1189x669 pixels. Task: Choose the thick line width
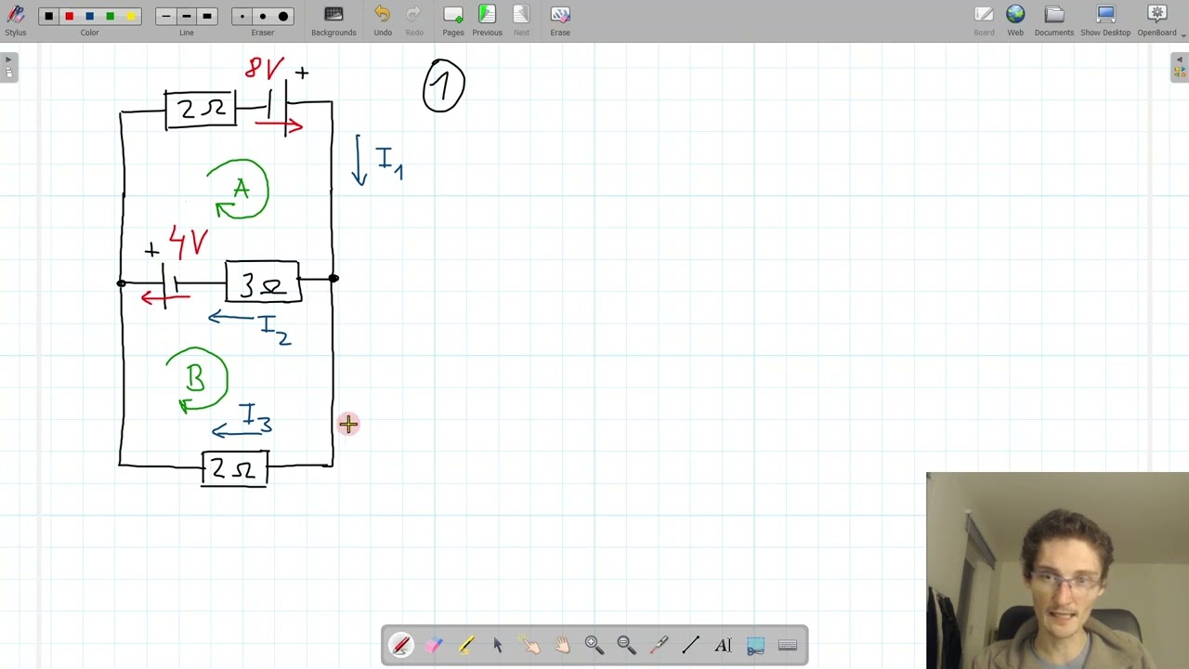tap(207, 16)
